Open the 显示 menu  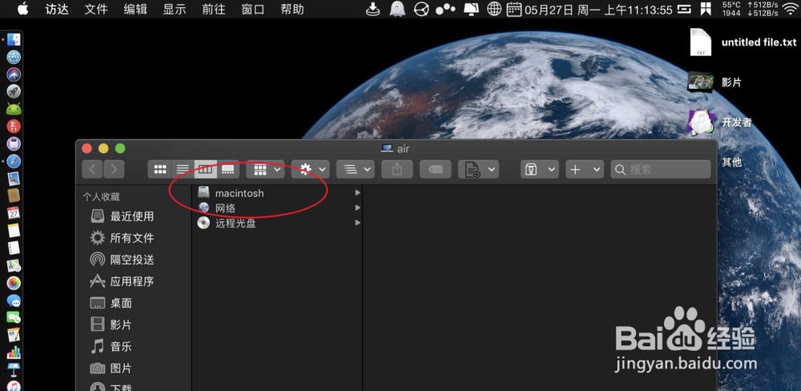tap(174, 9)
